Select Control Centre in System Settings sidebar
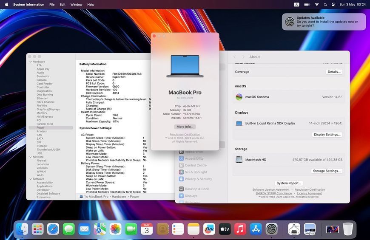This screenshot has width=370, height=240. (x=193, y=165)
